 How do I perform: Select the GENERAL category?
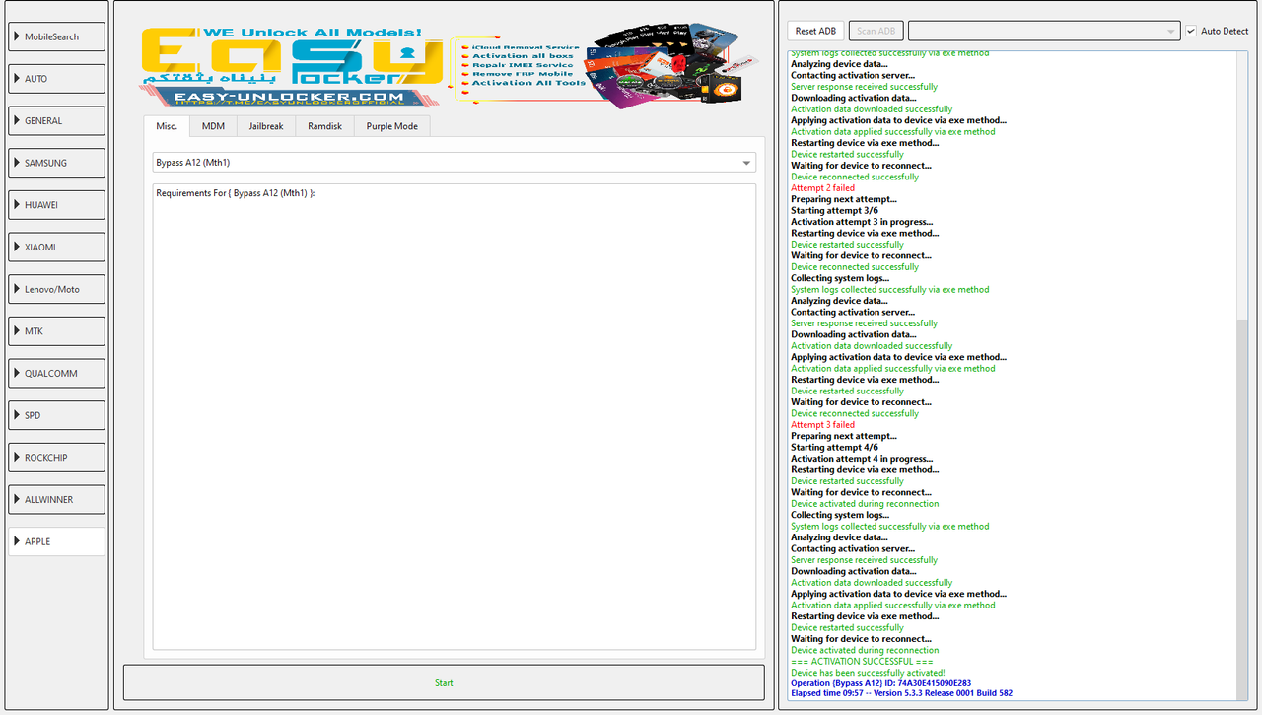pos(57,120)
